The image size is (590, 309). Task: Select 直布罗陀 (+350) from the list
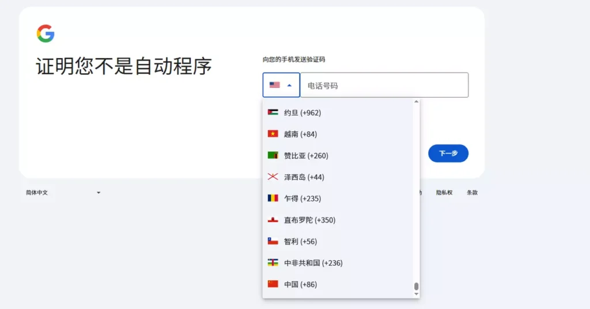338,220
